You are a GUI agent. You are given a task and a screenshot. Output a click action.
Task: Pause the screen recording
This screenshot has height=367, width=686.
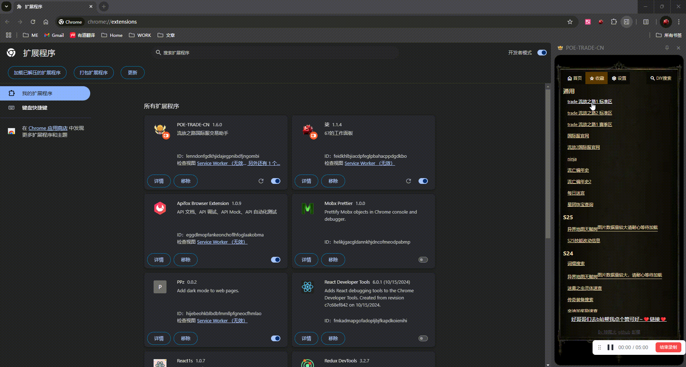(x=610, y=347)
